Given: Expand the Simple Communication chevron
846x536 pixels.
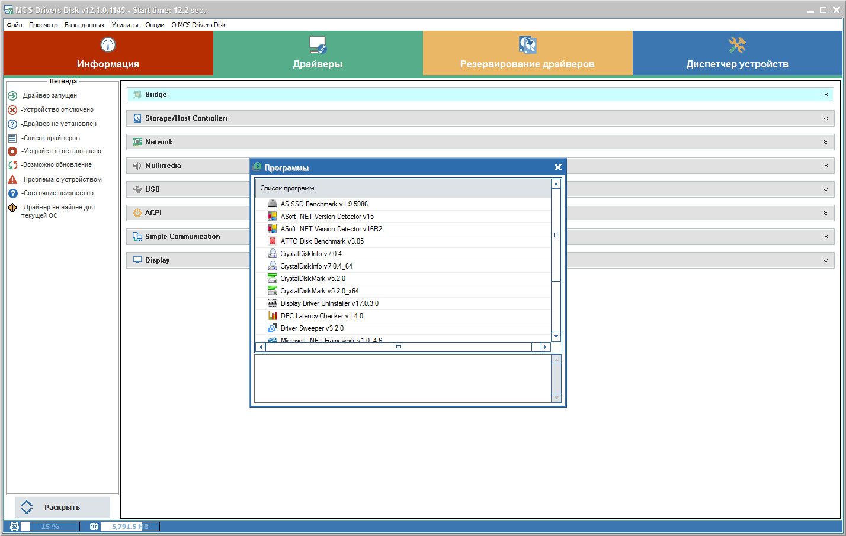Looking at the screenshot, I should coord(826,237).
